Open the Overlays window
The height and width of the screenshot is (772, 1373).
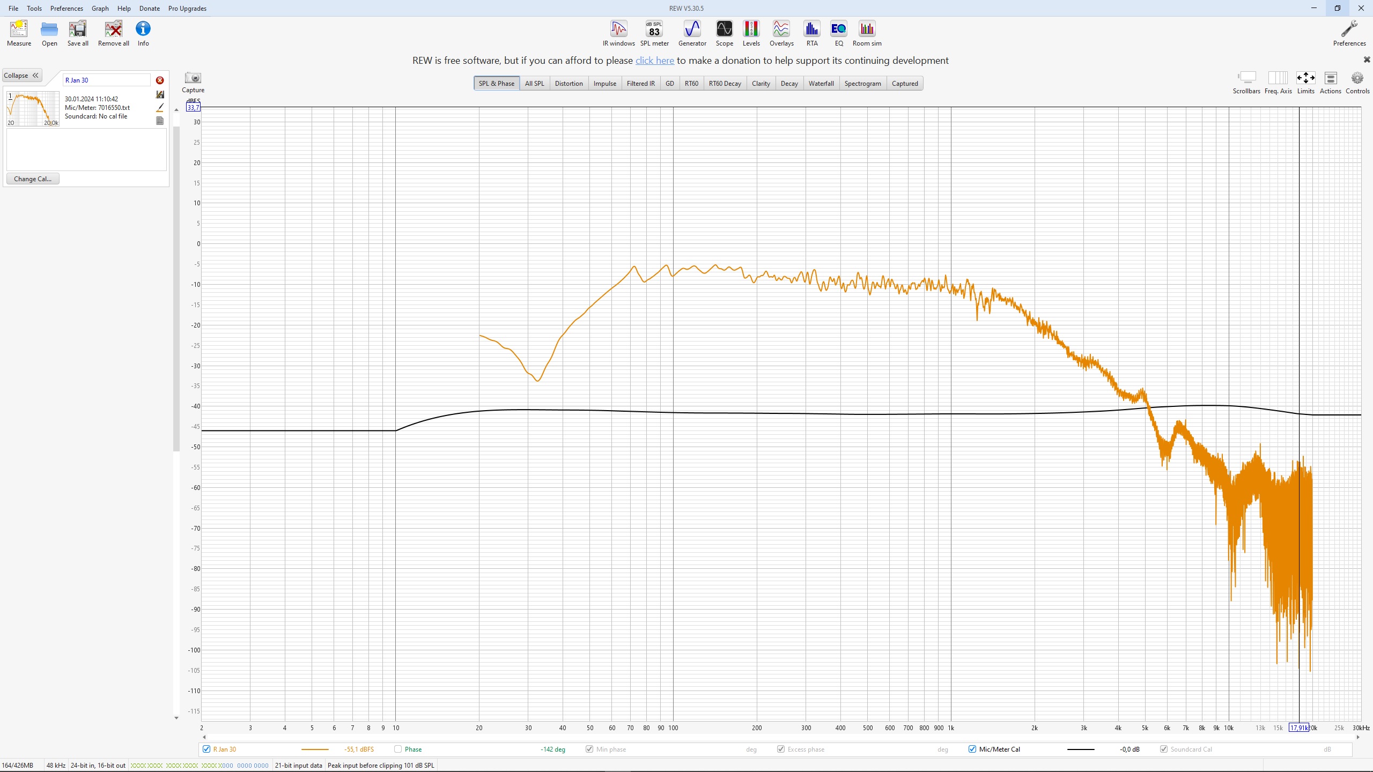[781, 33]
